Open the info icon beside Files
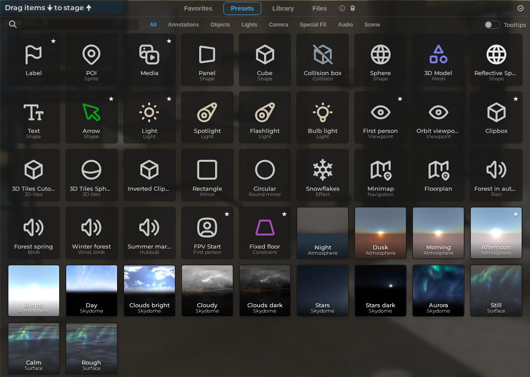Screen dimensions: 530x377 coord(342,8)
